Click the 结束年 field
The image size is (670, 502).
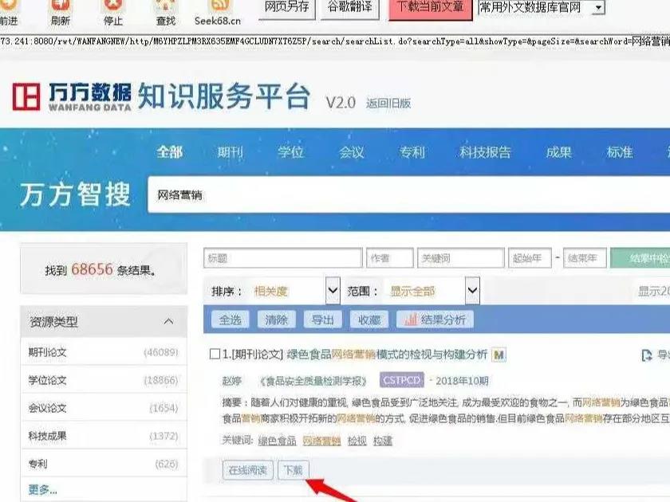tap(585, 258)
